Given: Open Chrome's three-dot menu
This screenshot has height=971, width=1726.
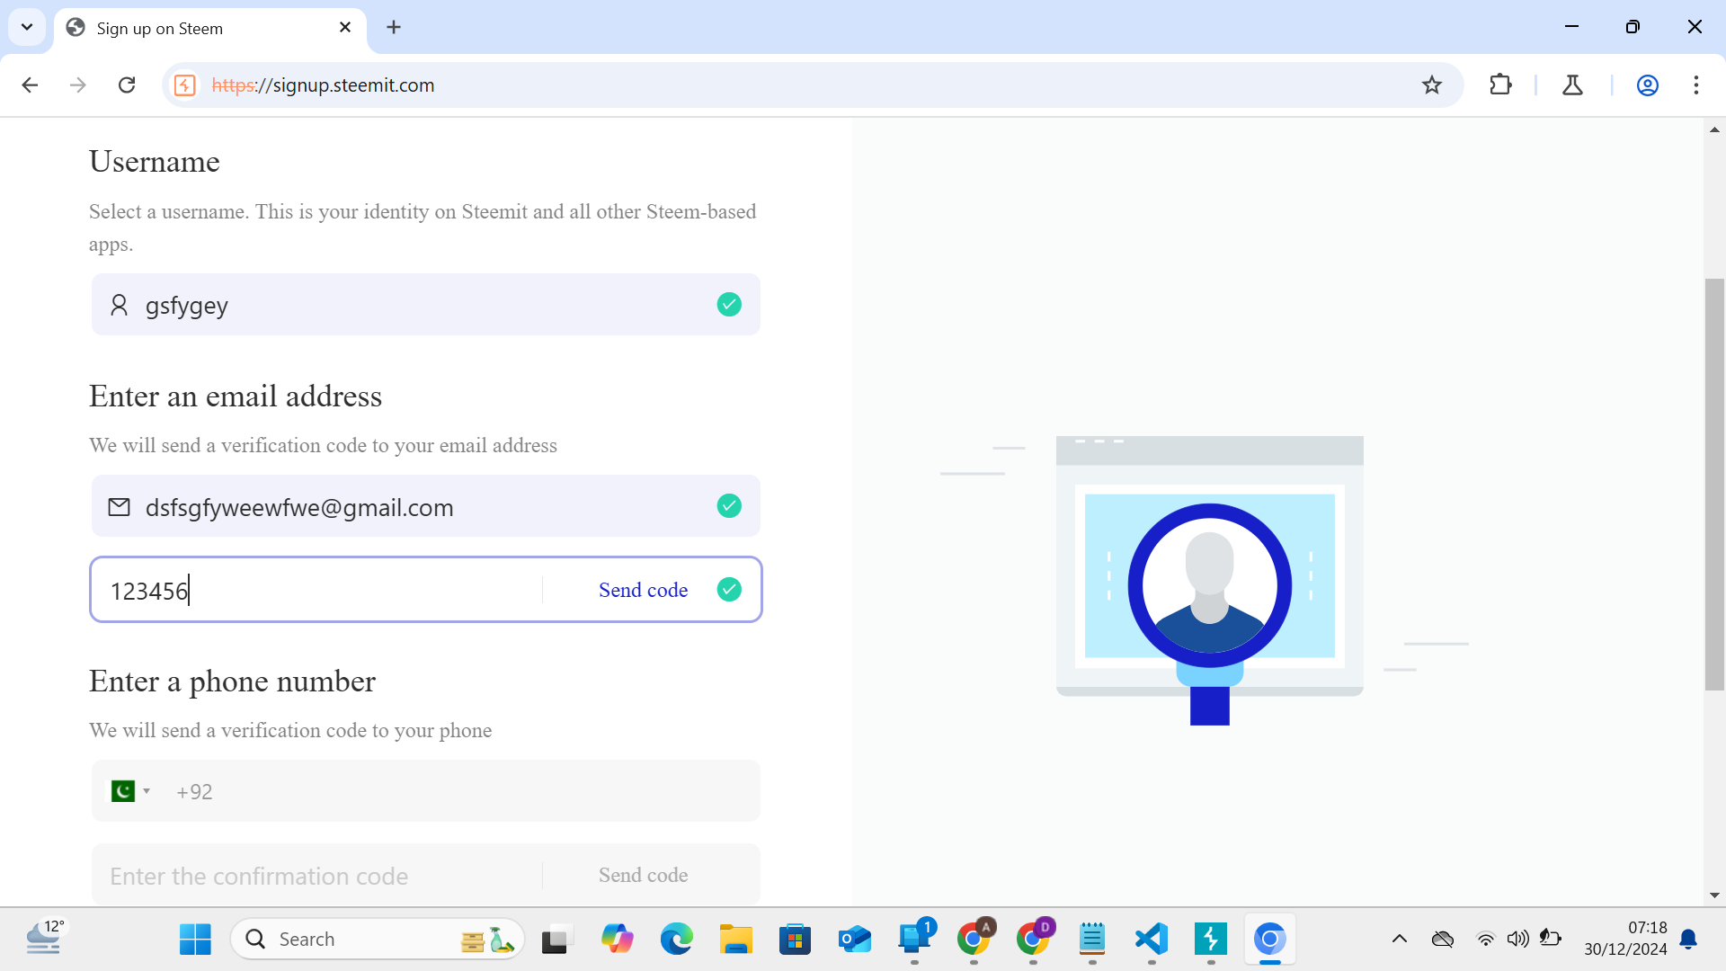Looking at the screenshot, I should point(1696,85).
